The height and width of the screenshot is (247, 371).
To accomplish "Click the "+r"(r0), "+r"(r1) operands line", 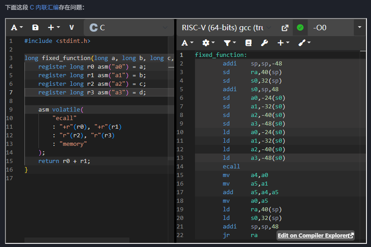I will (x=87, y=127).
